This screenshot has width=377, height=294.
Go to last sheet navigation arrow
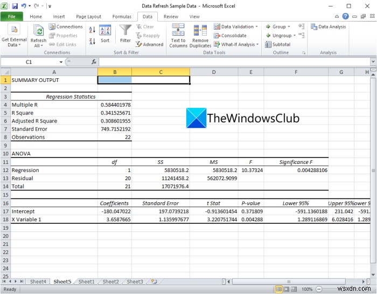(22, 281)
